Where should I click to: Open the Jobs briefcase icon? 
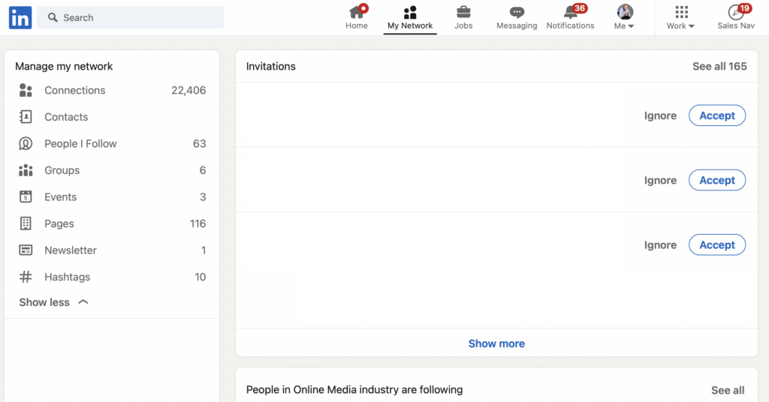(463, 12)
